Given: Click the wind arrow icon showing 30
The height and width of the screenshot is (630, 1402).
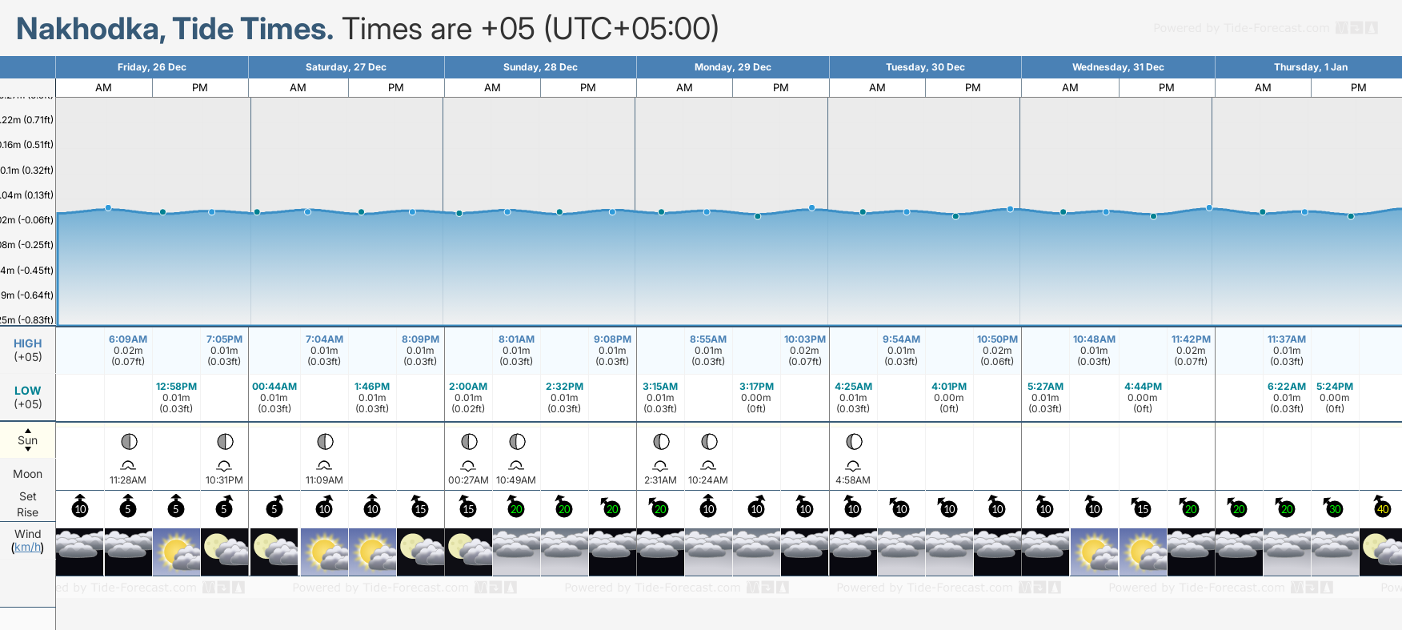Looking at the screenshot, I should click(x=1334, y=508).
